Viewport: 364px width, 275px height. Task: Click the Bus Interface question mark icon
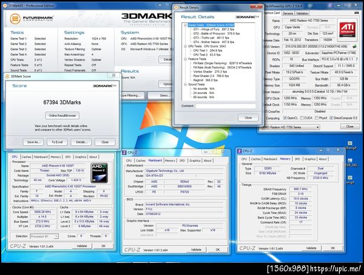coord(357,59)
